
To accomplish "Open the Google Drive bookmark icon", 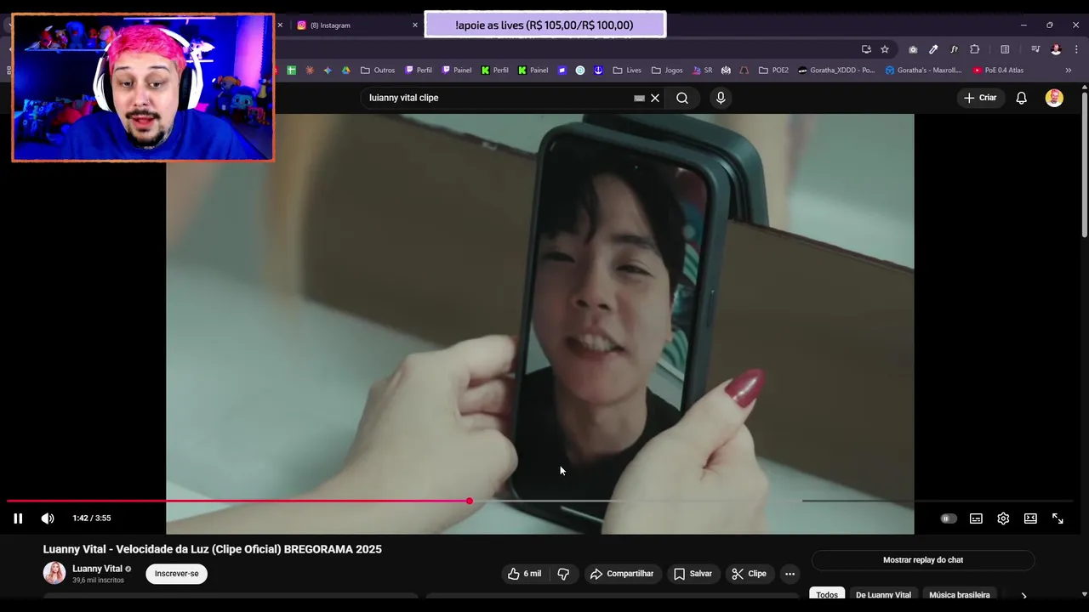I will pyautogui.click(x=346, y=71).
